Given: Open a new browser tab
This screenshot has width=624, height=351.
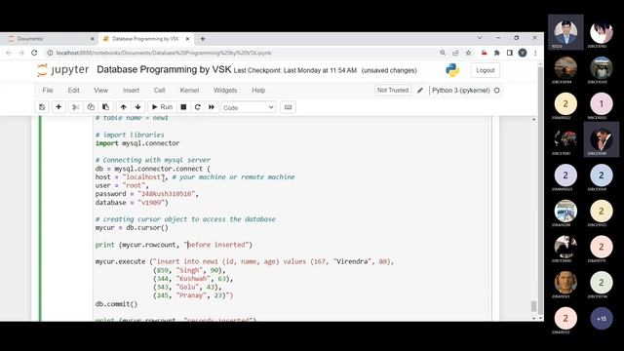Looking at the screenshot, I should (203, 39).
